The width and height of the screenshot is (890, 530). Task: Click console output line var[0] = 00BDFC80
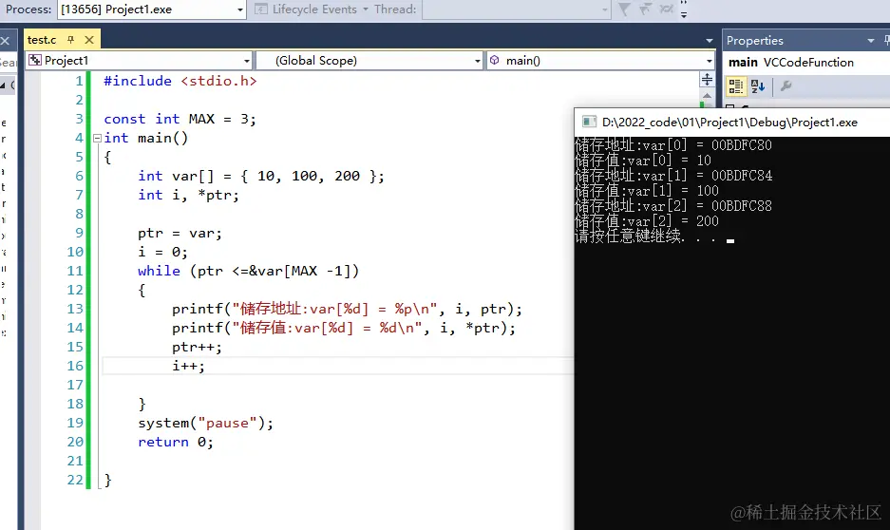(x=673, y=145)
